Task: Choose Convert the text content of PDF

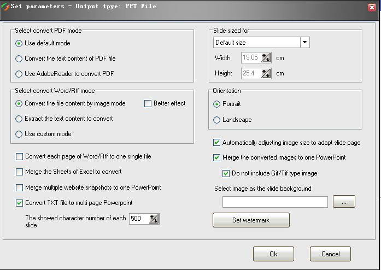Action: tap(19, 58)
